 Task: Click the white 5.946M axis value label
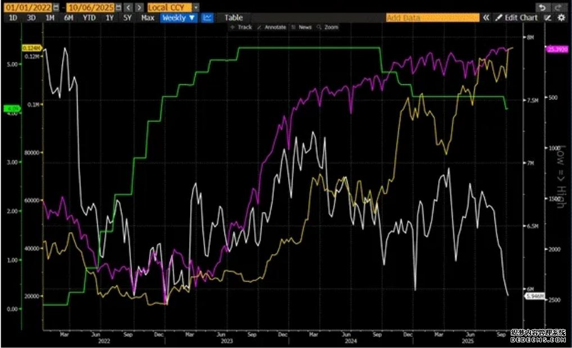click(x=535, y=296)
